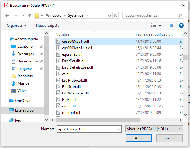Sort by Fecha de modificación column header

click(x=154, y=34)
